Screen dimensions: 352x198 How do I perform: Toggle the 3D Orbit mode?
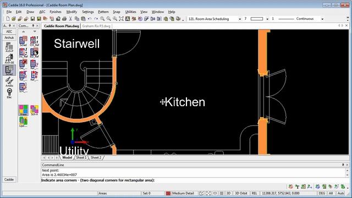(x=241, y=193)
